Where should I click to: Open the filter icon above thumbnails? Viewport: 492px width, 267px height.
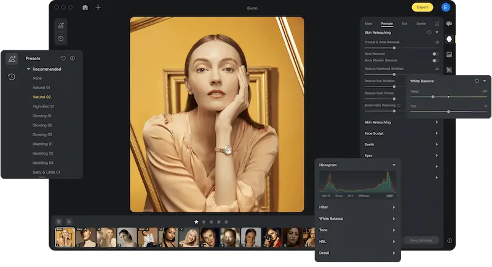tap(58, 222)
